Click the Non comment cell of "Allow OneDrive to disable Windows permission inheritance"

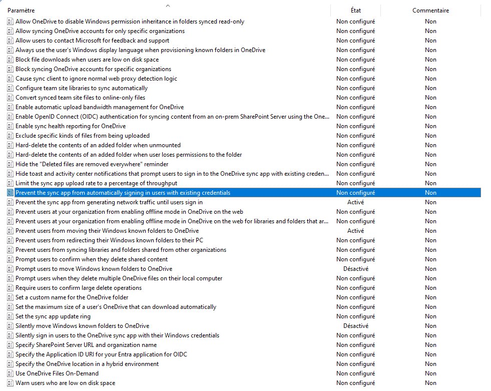430,22
